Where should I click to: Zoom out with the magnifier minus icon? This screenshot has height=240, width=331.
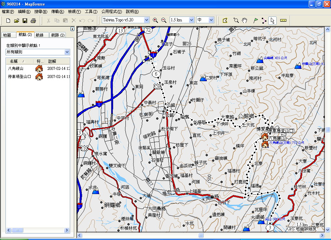164,20
